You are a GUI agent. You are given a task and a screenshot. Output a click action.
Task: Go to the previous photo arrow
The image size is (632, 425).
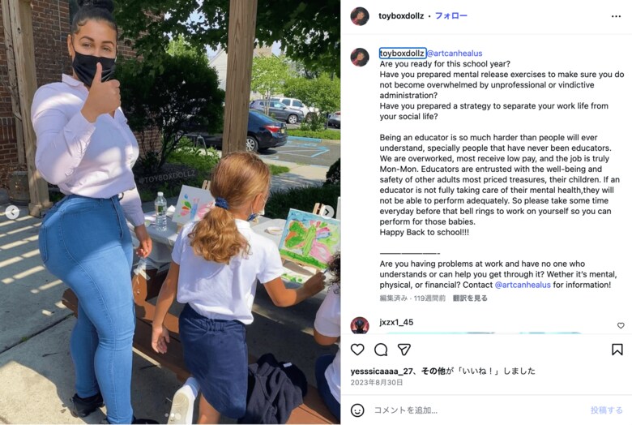point(12,212)
